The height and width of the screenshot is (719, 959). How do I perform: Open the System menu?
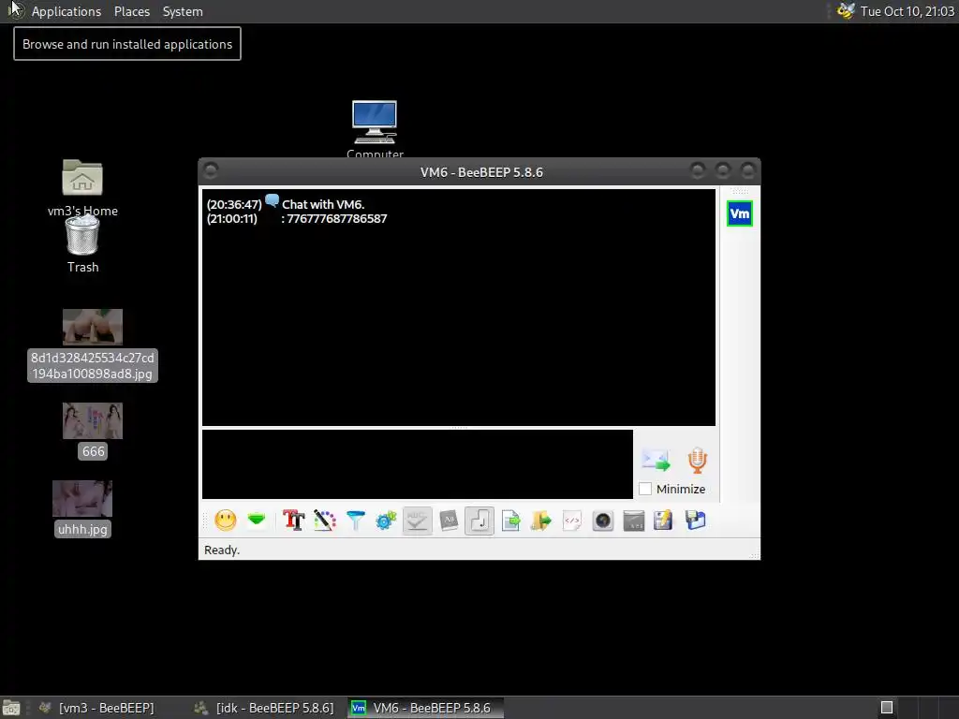point(183,11)
